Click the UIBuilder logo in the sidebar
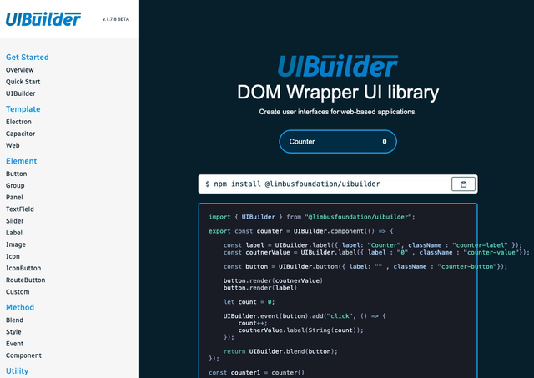The width and height of the screenshot is (534, 378). pos(43,19)
